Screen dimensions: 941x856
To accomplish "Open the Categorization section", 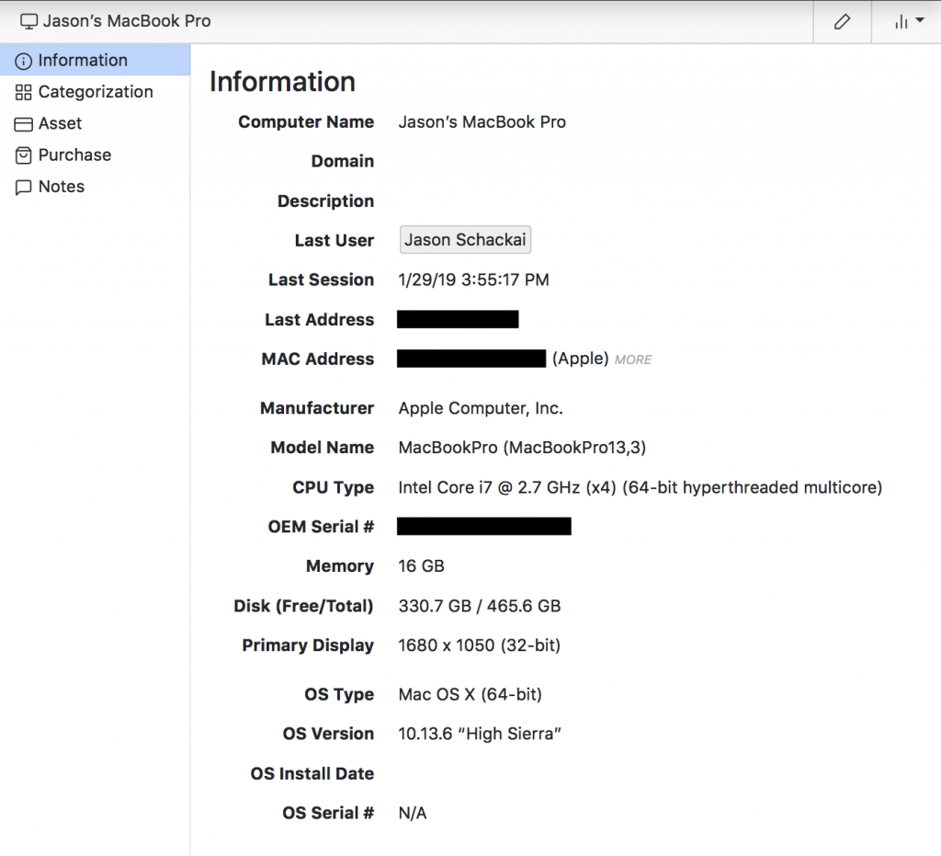I will (x=95, y=92).
